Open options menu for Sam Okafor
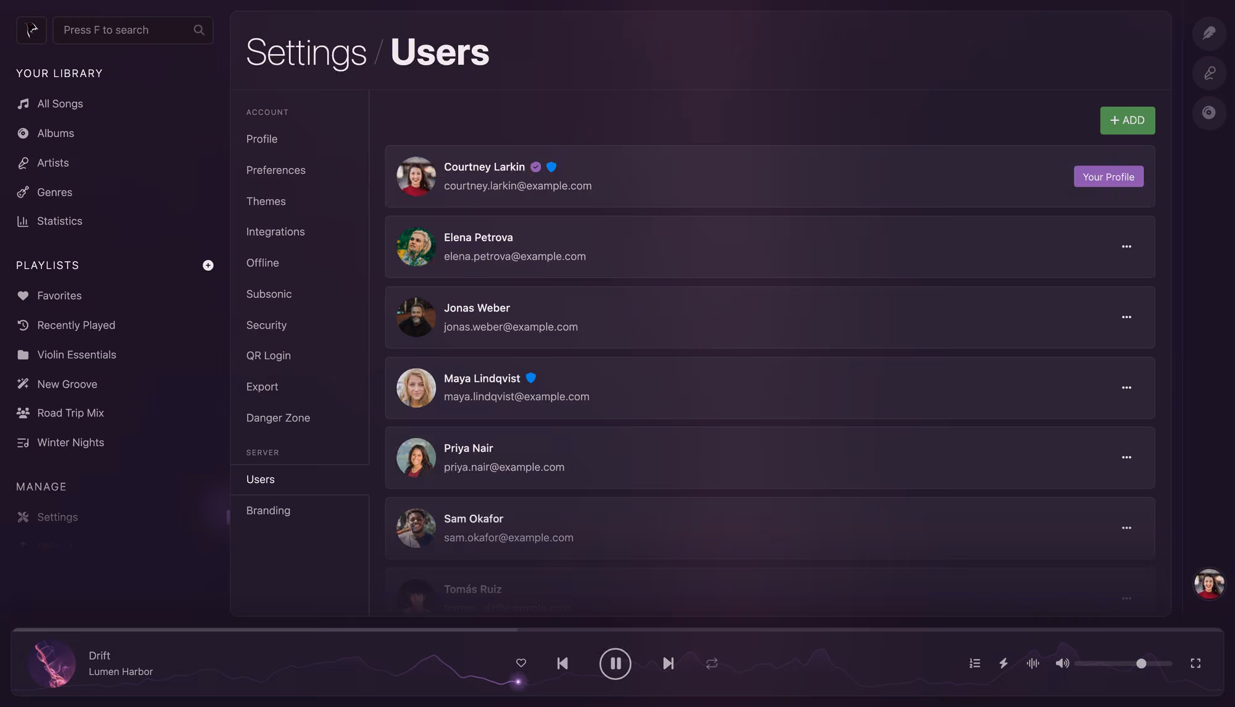1235x707 pixels. pyautogui.click(x=1126, y=528)
